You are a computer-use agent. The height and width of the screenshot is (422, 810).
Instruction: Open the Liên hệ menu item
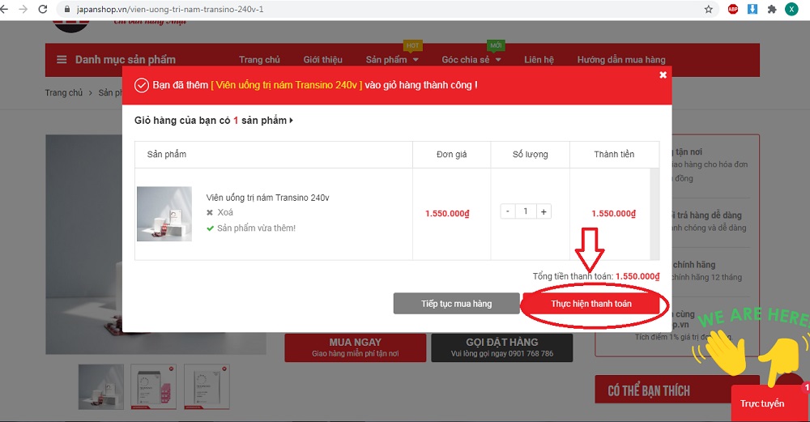[539, 59]
